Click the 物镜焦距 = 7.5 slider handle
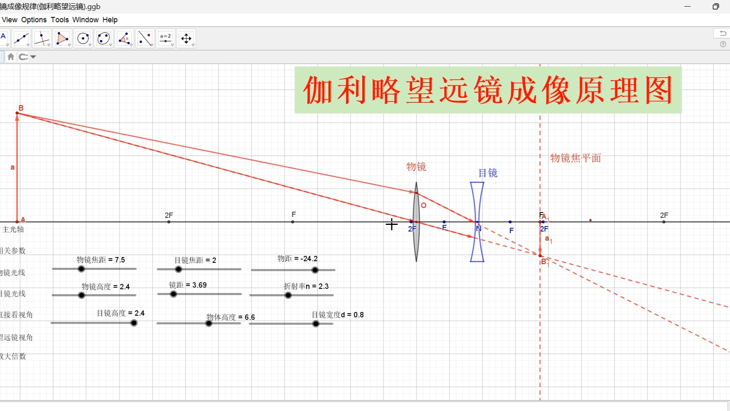This screenshot has width=730, height=411. coord(81,269)
